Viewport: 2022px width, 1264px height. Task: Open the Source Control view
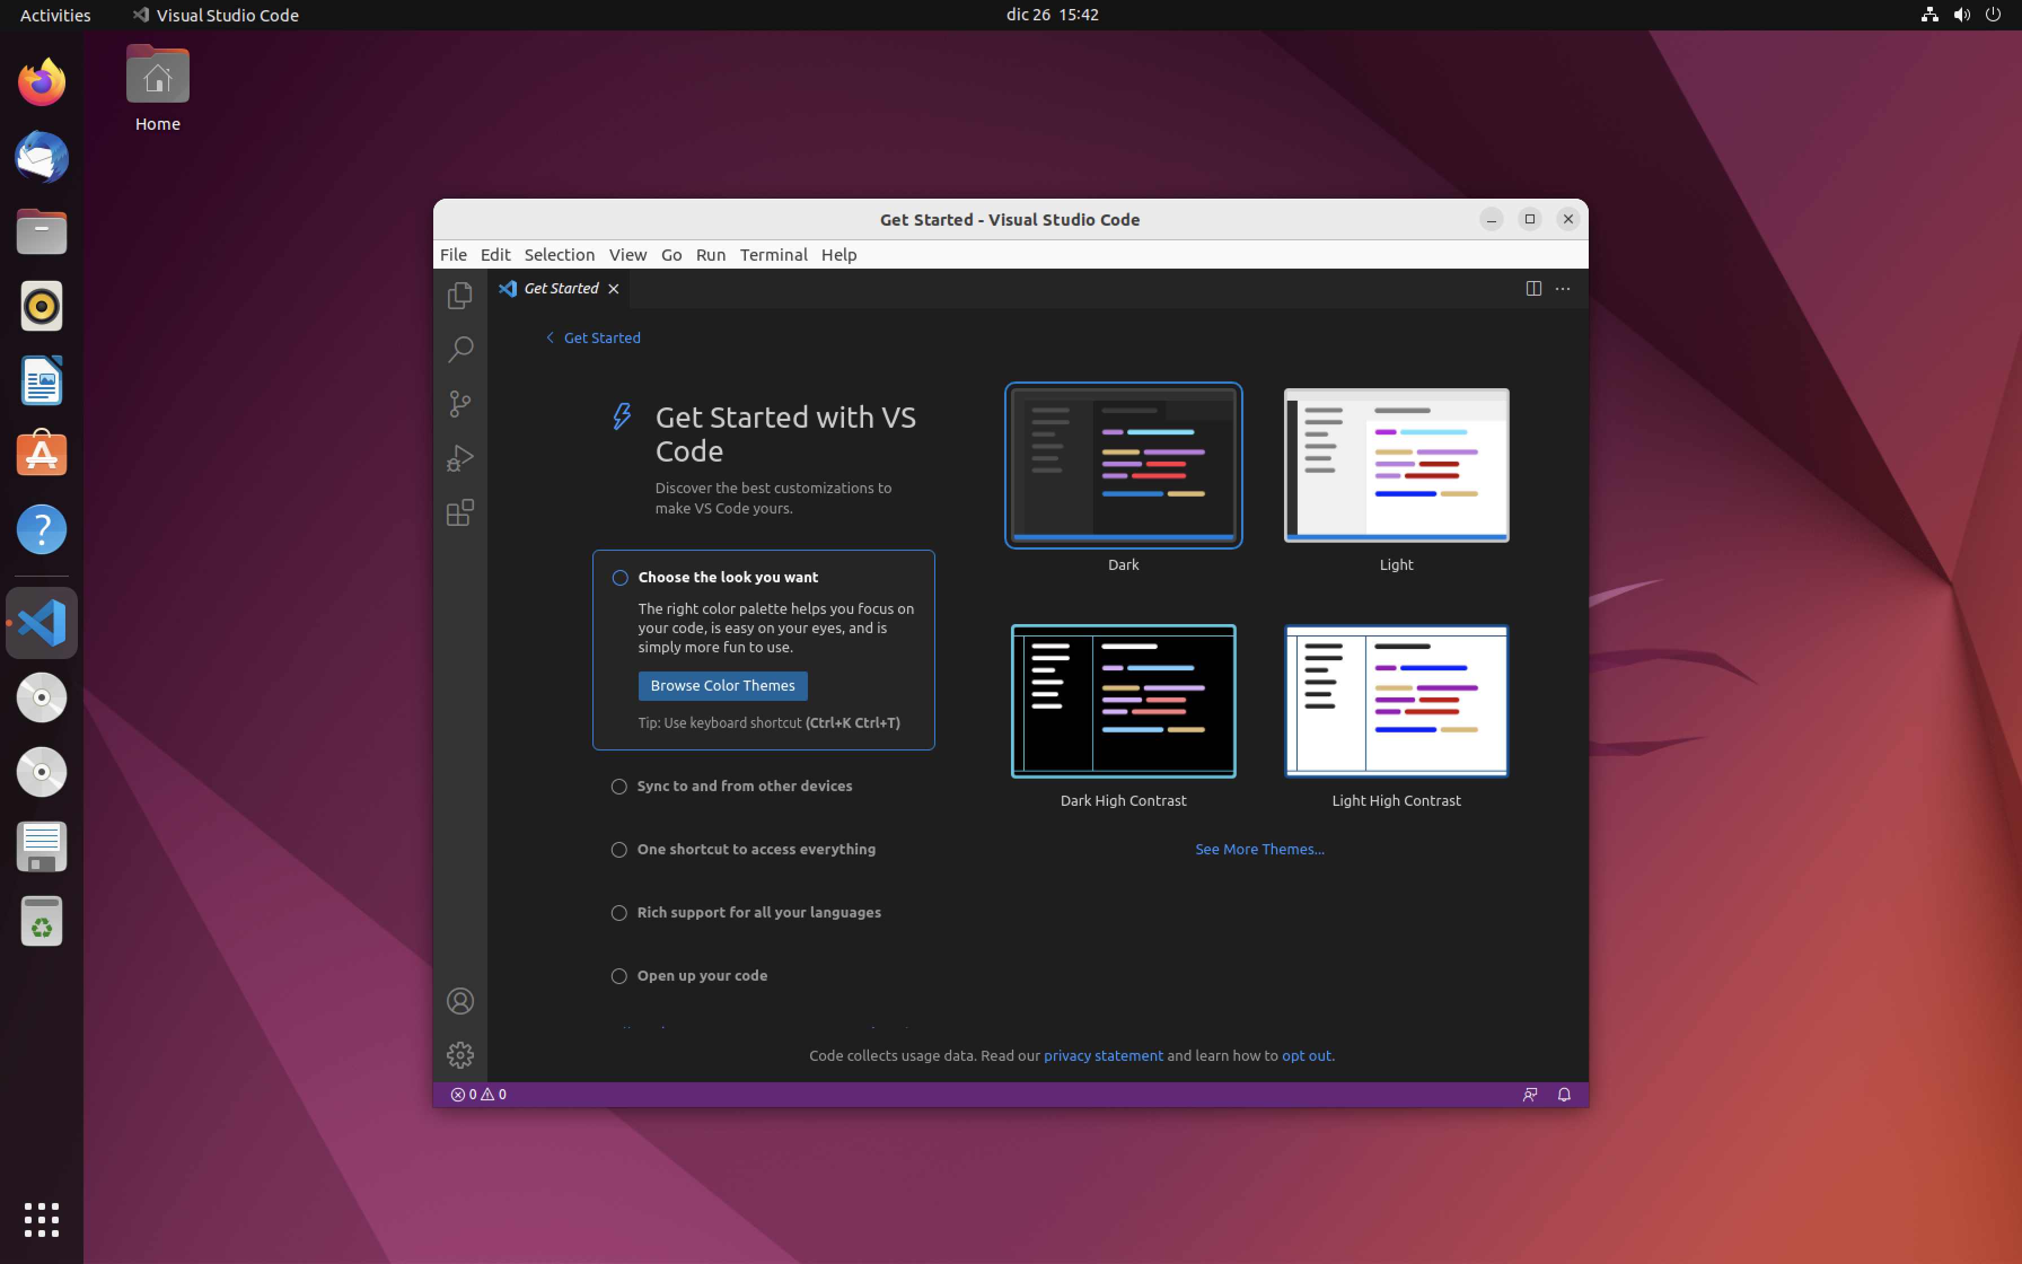pyautogui.click(x=460, y=404)
